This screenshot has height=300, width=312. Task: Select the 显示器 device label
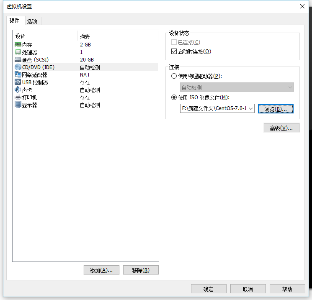29,105
